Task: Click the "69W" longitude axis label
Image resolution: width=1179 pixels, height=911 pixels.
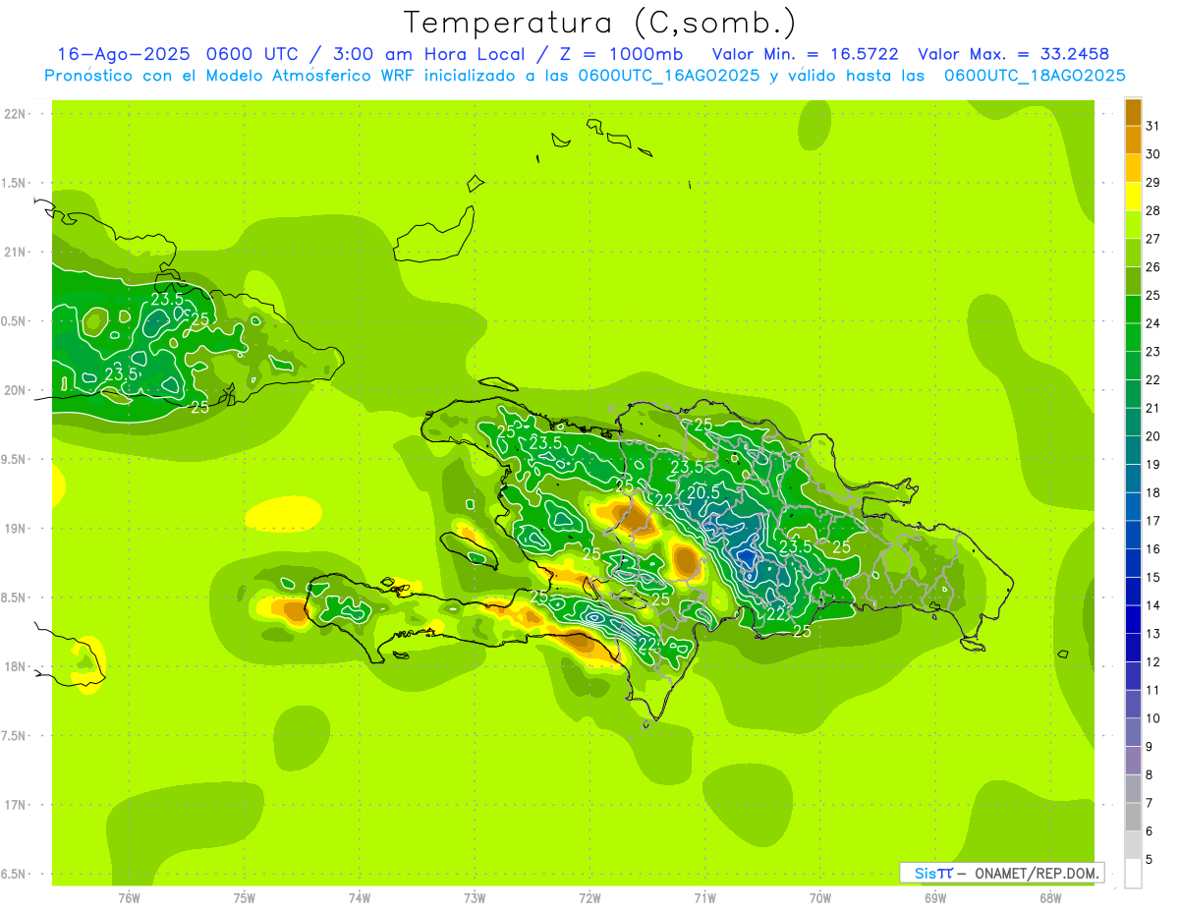Action: click(935, 897)
